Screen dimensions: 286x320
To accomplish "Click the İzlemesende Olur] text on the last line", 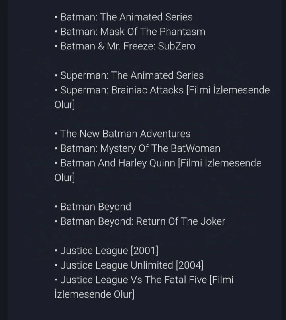I will 94,294.
